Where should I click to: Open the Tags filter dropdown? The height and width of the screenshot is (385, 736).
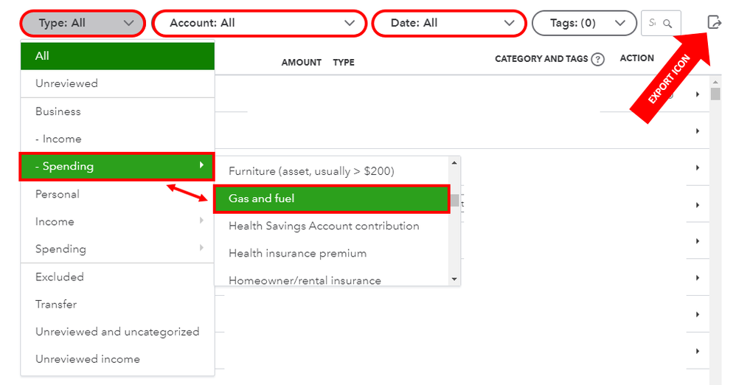point(583,24)
